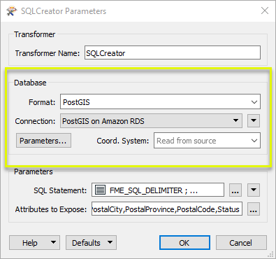The height and width of the screenshot is (259, 276).
Task: Open Attributes to Expose ellipsis editor
Action: click(254, 209)
